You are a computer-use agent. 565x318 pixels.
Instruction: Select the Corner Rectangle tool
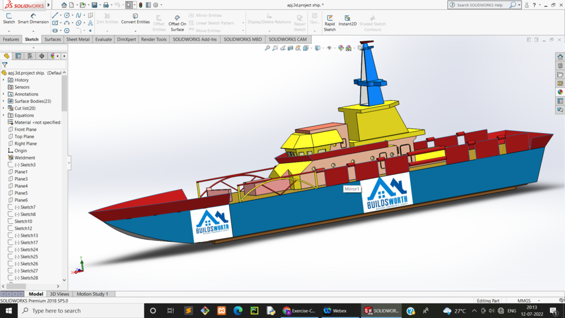tap(55, 23)
